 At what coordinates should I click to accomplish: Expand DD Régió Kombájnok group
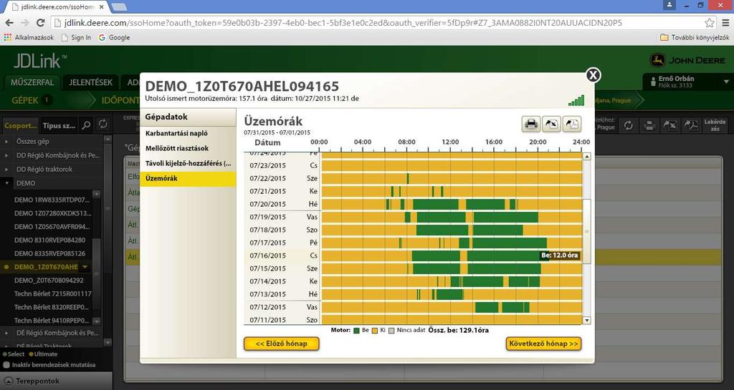(x=6, y=155)
